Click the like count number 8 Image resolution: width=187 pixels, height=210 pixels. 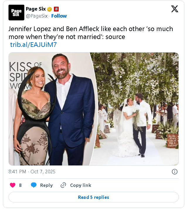(x=20, y=185)
